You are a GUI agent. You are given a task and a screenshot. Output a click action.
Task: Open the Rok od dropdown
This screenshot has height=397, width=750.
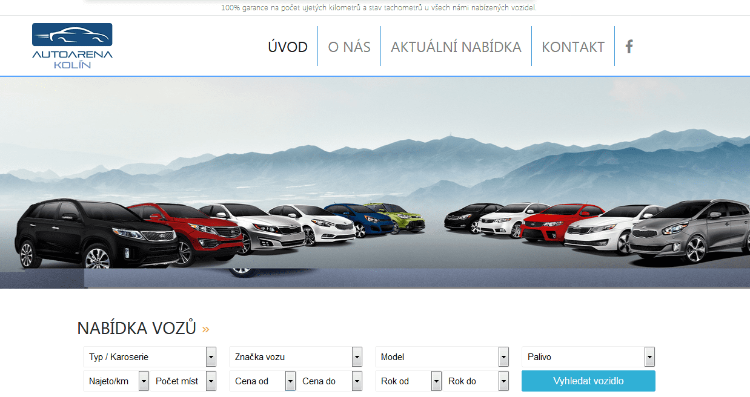point(408,381)
